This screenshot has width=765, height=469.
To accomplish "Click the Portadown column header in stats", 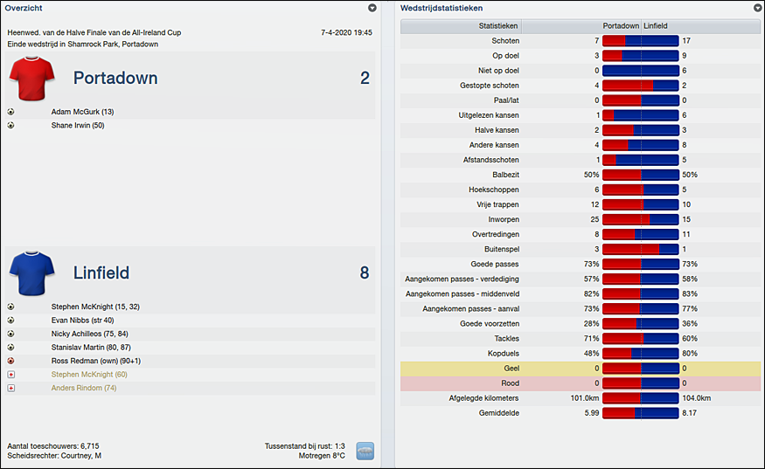I will [x=621, y=26].
